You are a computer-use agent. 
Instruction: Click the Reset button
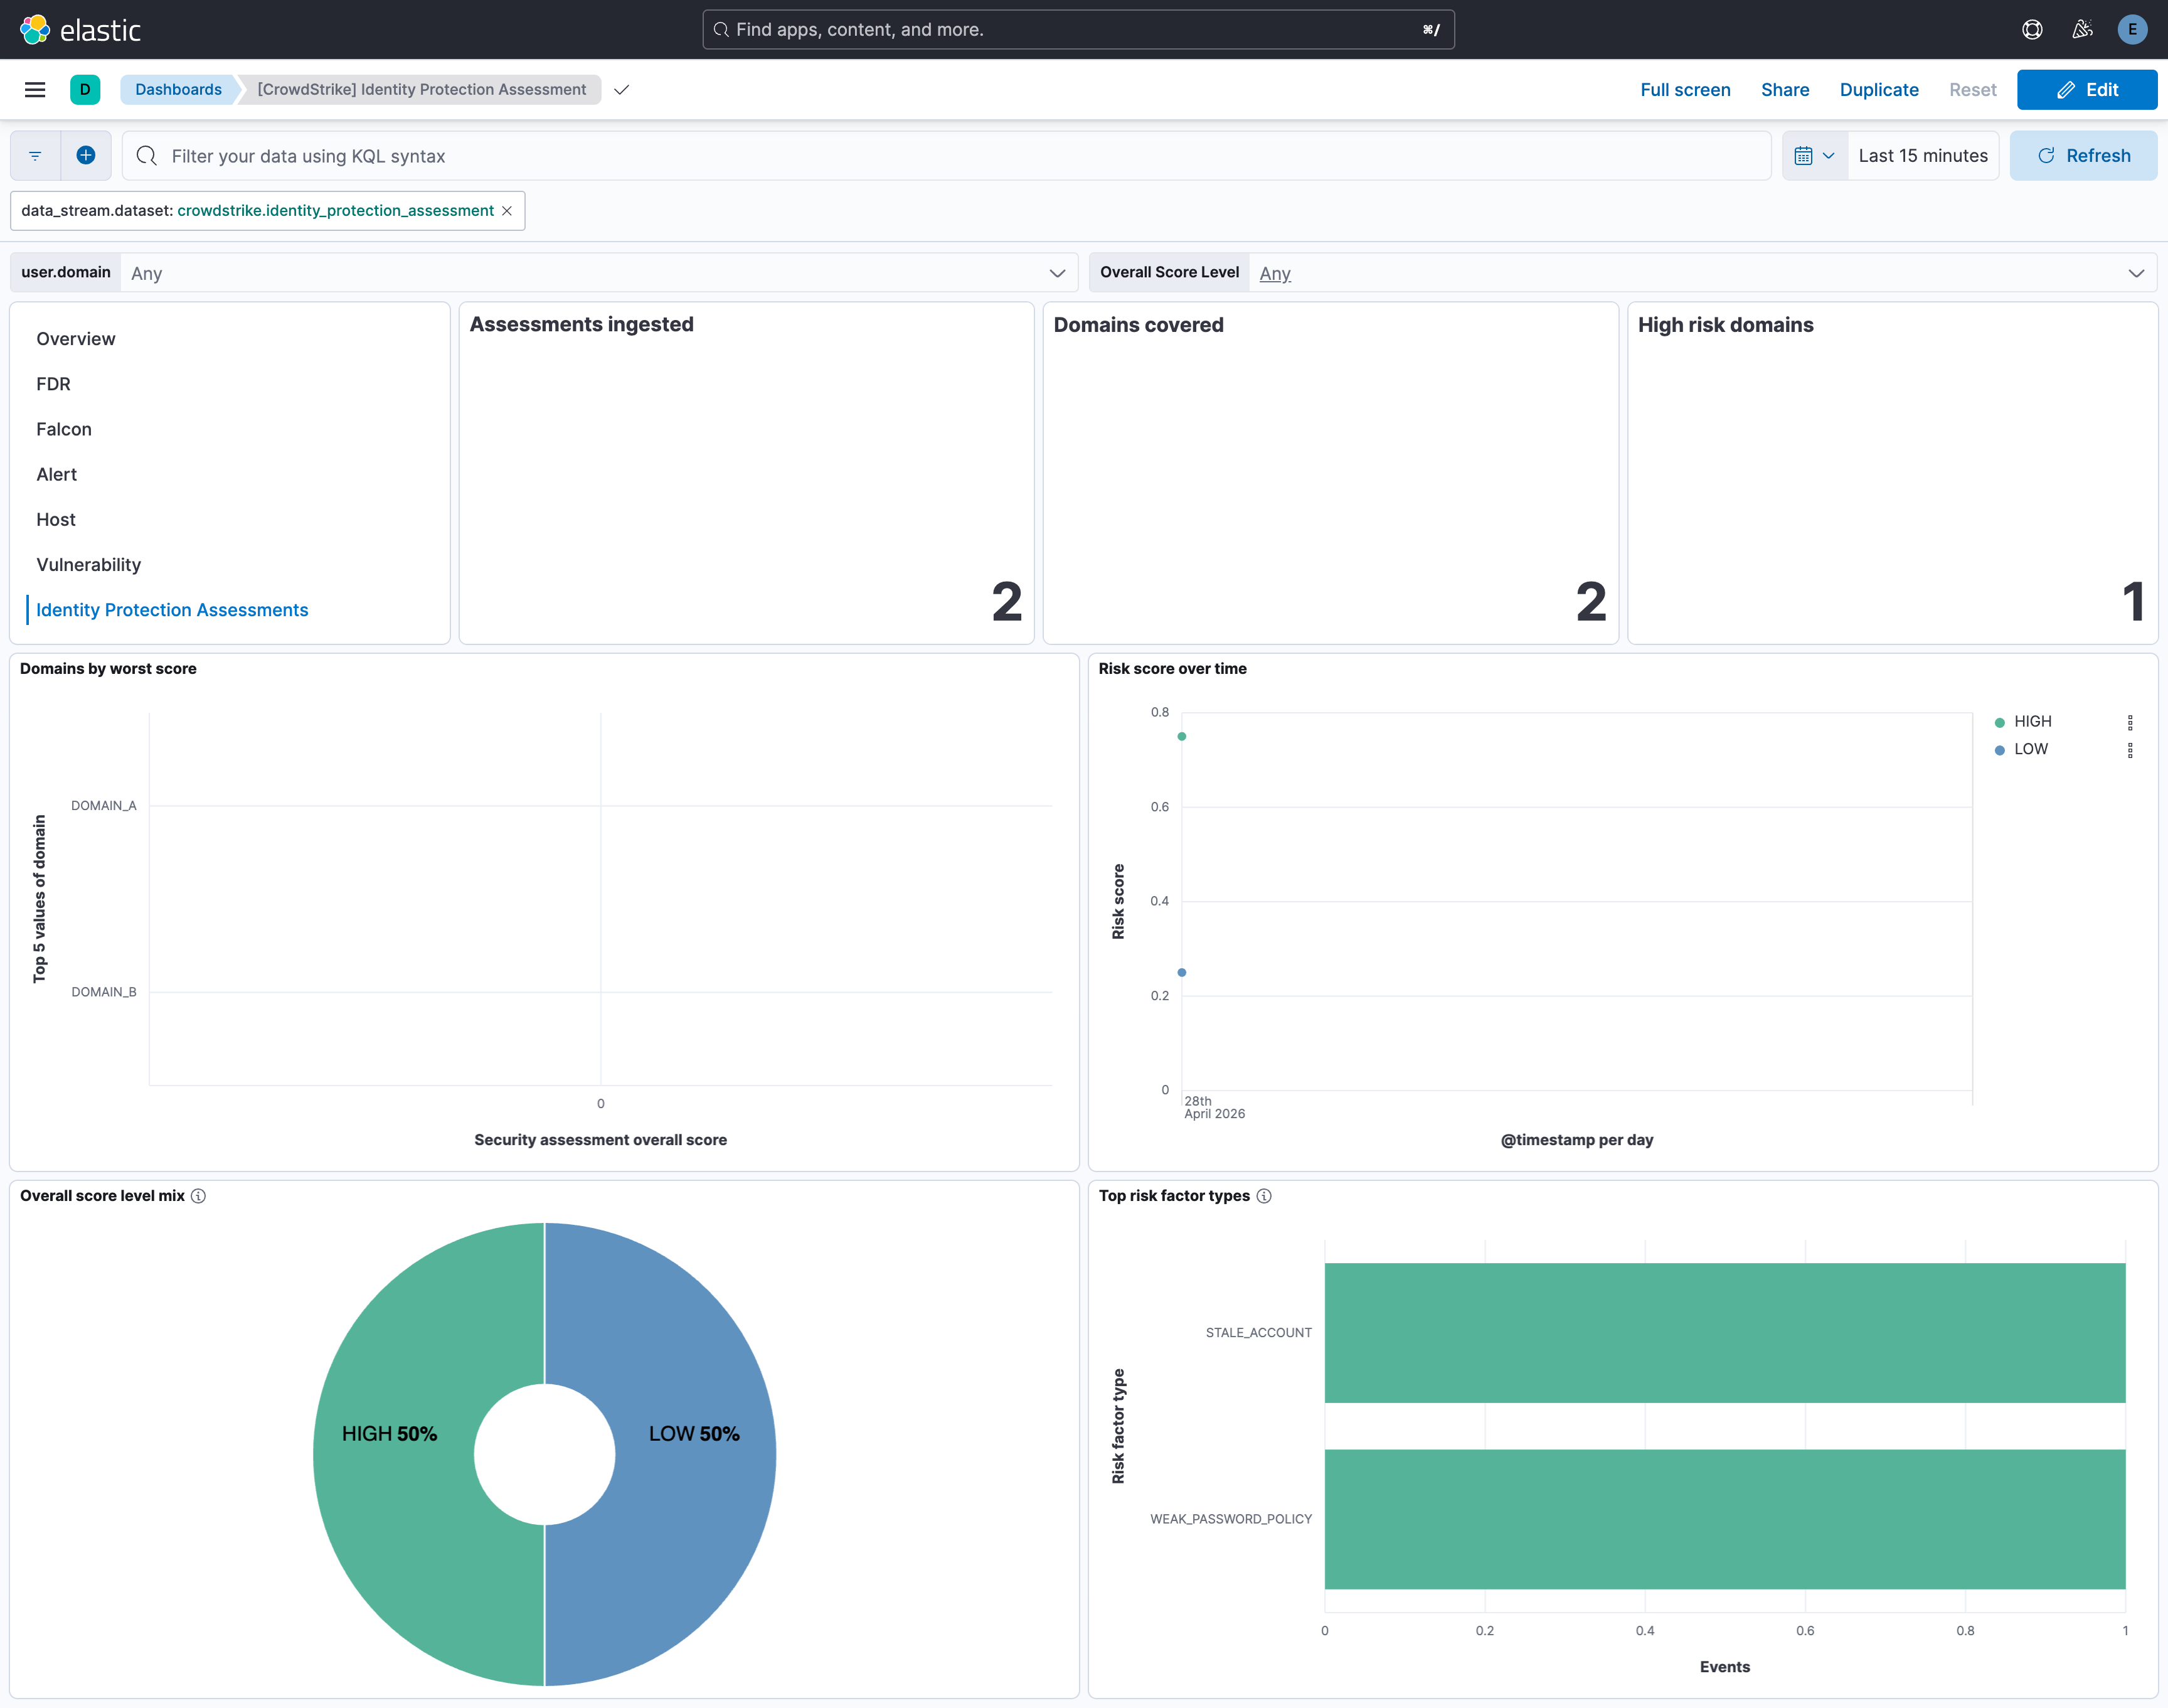(1973, 90)
